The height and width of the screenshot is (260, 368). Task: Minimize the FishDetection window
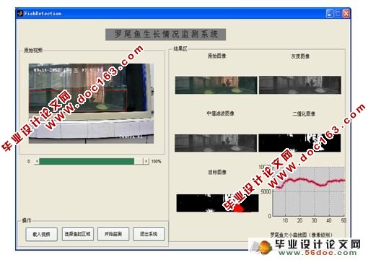click(x=330, y=14)
